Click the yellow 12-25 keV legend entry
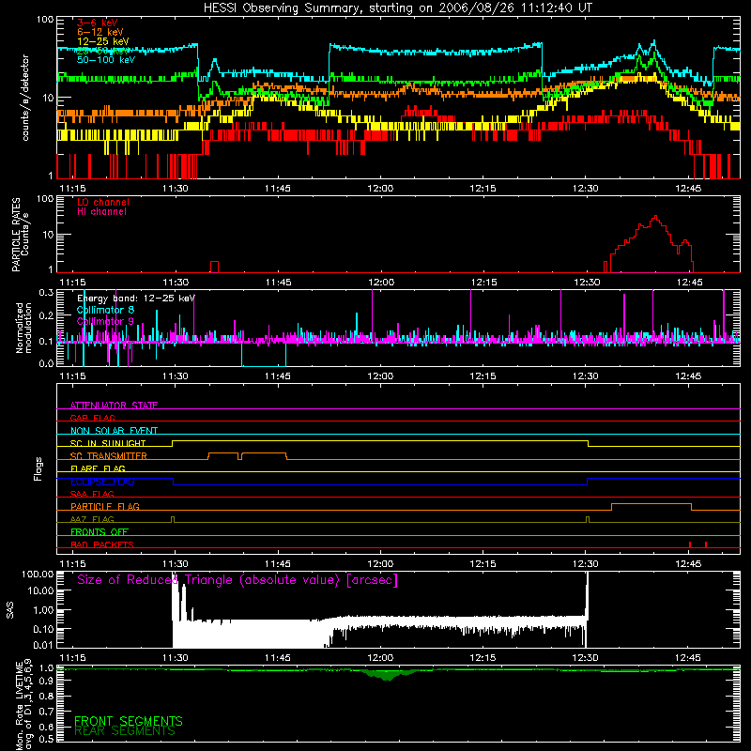751x751 pixels. [x=103, y=41]
